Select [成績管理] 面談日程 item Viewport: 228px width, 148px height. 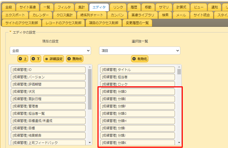pos(48,99)
